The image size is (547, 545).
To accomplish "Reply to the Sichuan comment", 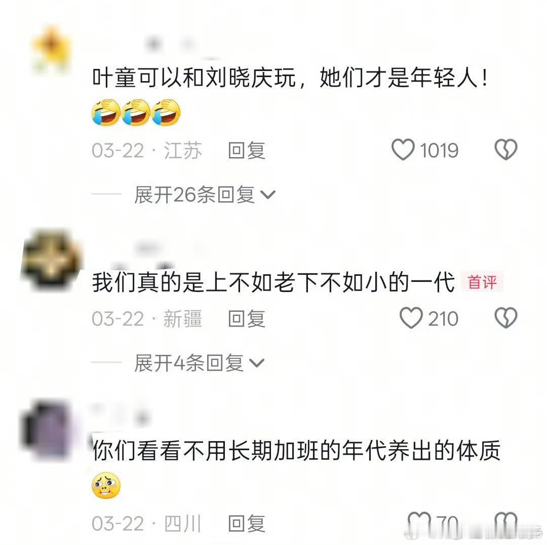I will click(247, 524).
